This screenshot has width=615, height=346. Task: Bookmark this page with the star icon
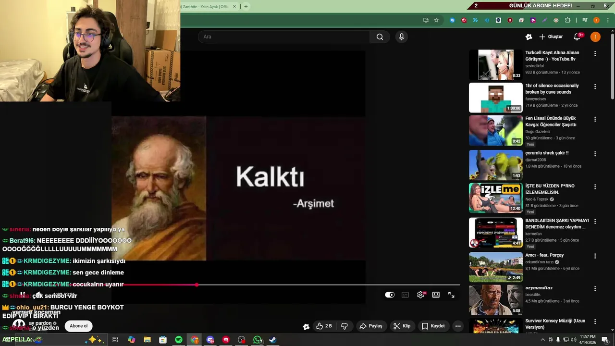(x=436, y=20)
